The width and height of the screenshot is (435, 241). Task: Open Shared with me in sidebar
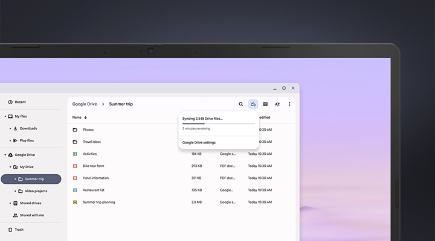click(x=31, y=215)
